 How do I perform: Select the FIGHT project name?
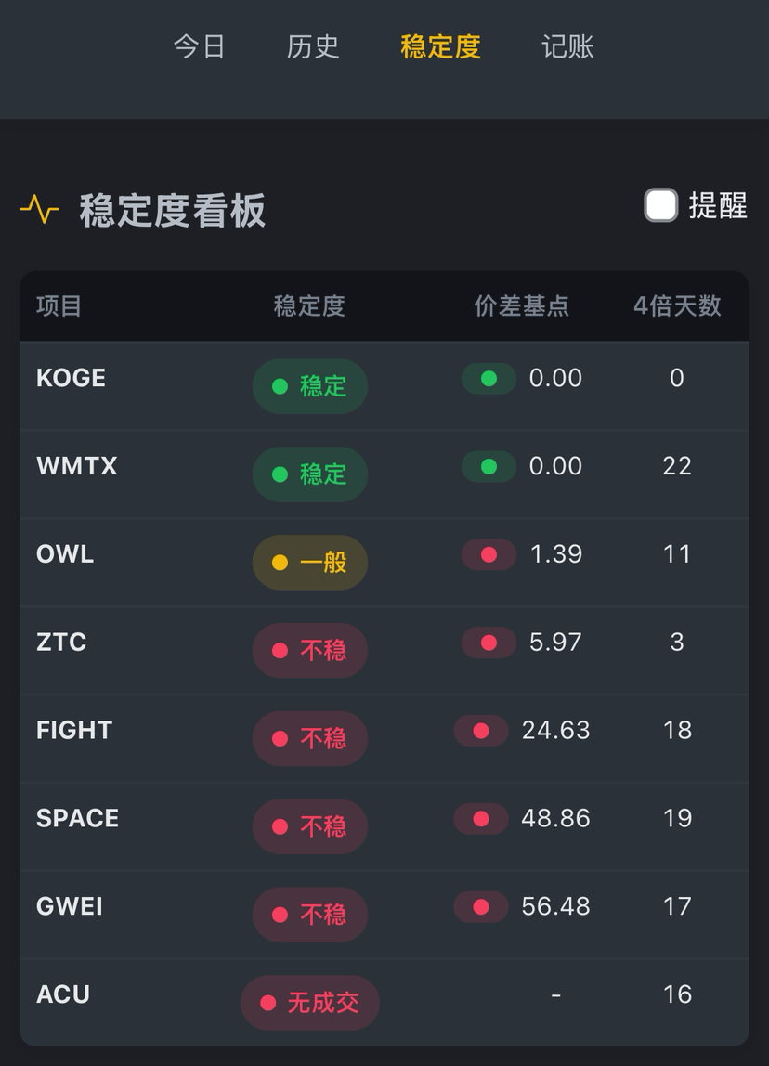74,730
